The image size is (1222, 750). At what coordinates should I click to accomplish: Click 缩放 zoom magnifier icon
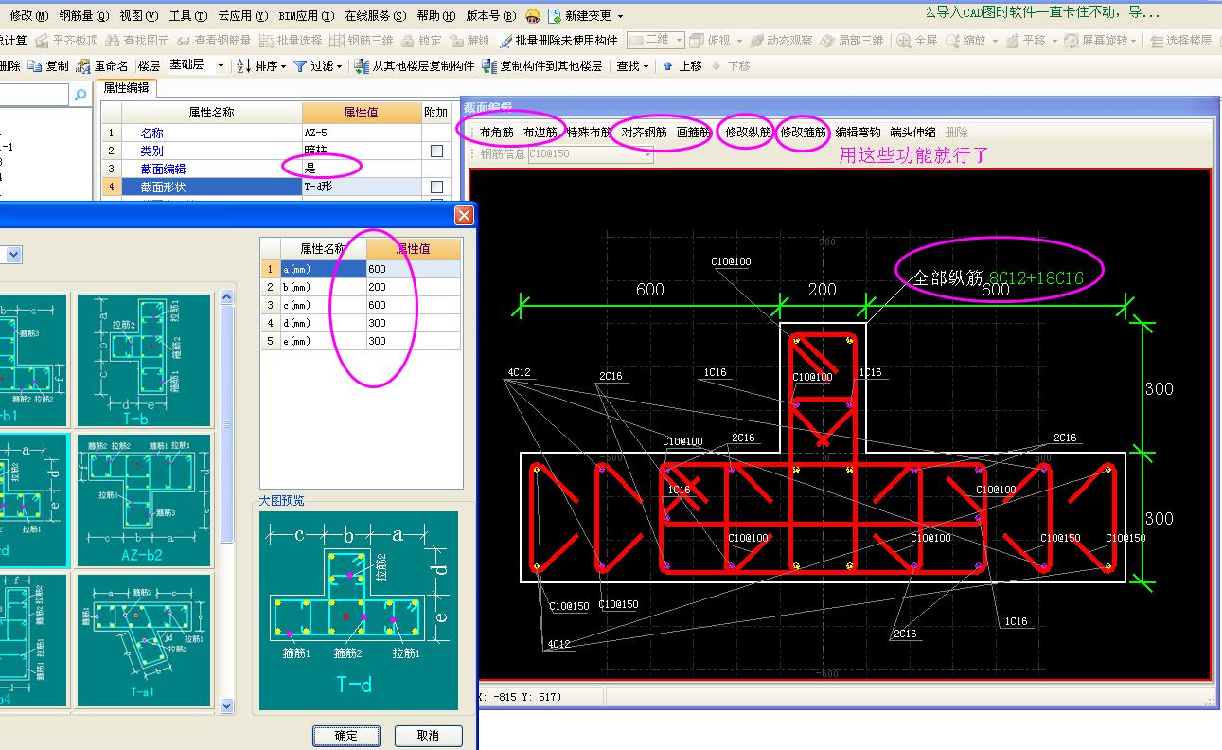tap(952, 41)
